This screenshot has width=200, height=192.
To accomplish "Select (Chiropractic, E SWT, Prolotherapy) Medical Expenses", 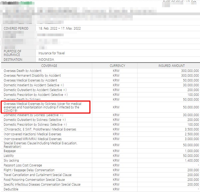I will [x=40, y=129].
